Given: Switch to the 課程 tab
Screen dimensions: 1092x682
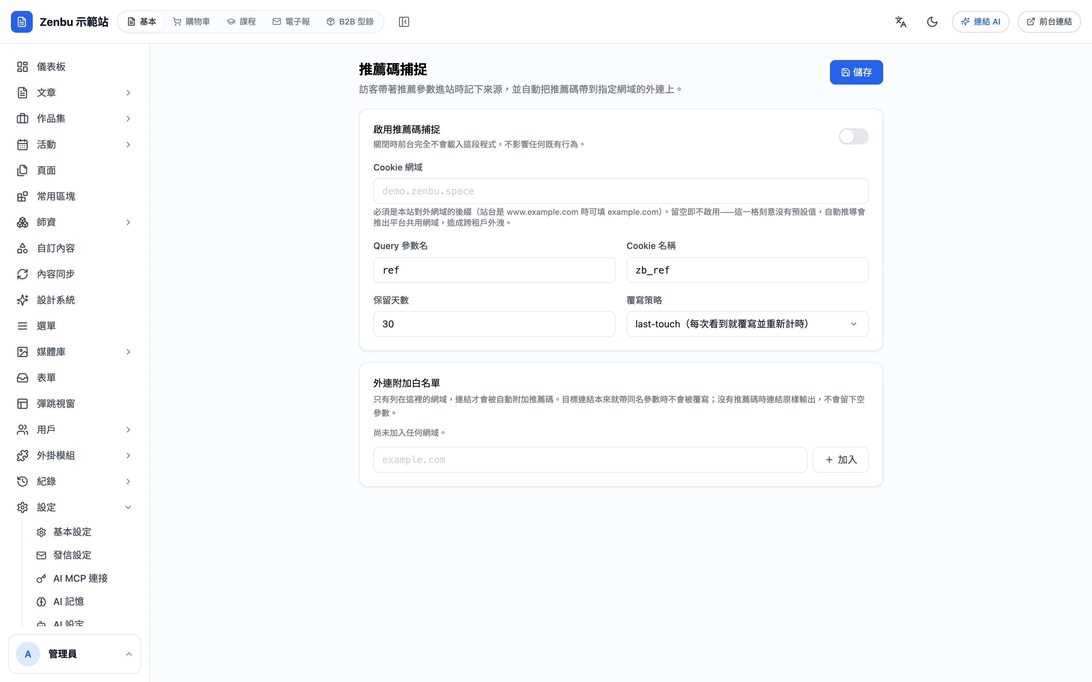Looking at the screenshot, I should [241, 21].
